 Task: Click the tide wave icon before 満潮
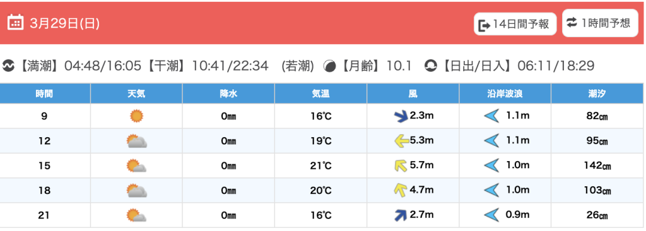8,65
